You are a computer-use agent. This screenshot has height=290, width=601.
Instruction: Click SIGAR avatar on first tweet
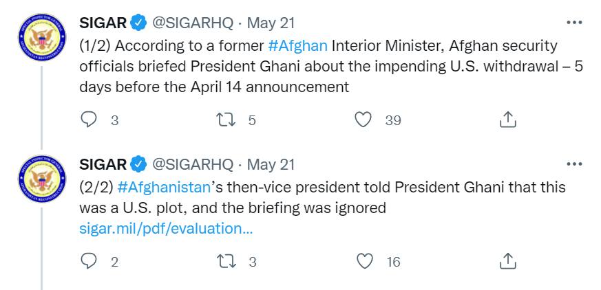pos(41,38)
